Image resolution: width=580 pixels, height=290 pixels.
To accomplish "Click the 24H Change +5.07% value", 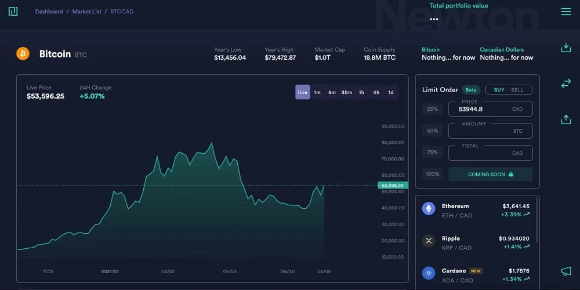I will pos(92,96).
